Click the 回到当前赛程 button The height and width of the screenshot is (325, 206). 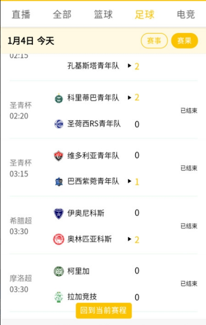click(104, 310)
